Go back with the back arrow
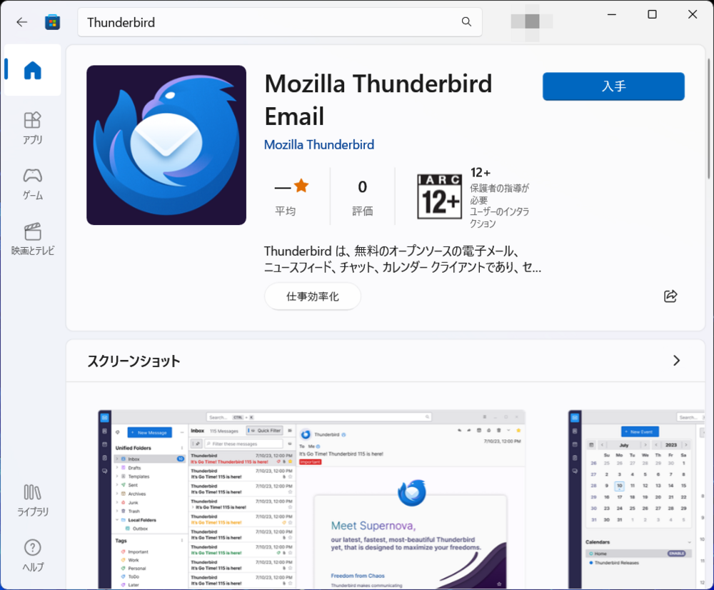Screen dimensions: 714x590 (21, 22)
